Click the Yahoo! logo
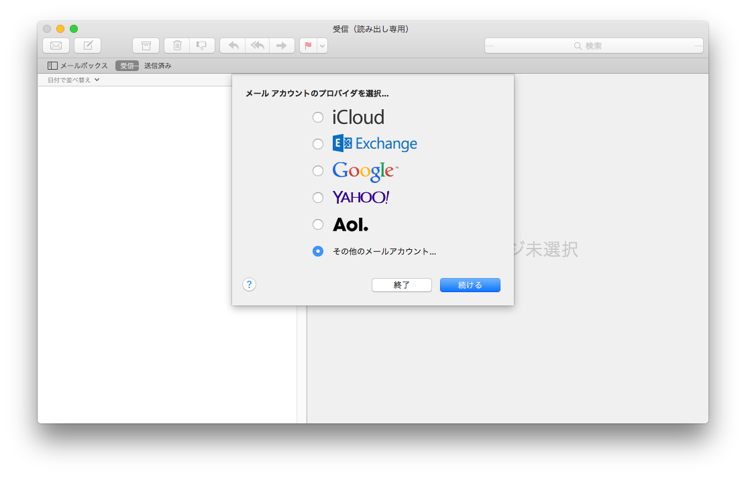Image resolution: width=746 pixels, height=477 pixels. 361,197
